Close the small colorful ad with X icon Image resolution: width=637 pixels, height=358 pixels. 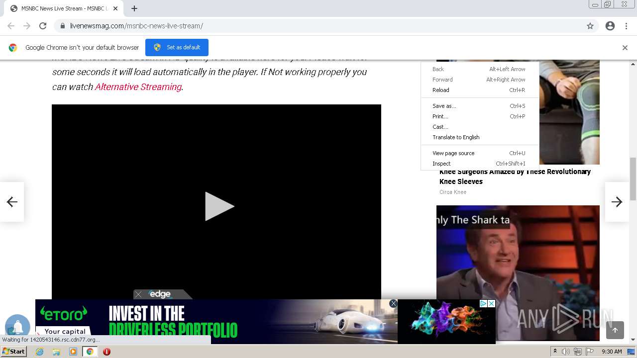(491, 303)
